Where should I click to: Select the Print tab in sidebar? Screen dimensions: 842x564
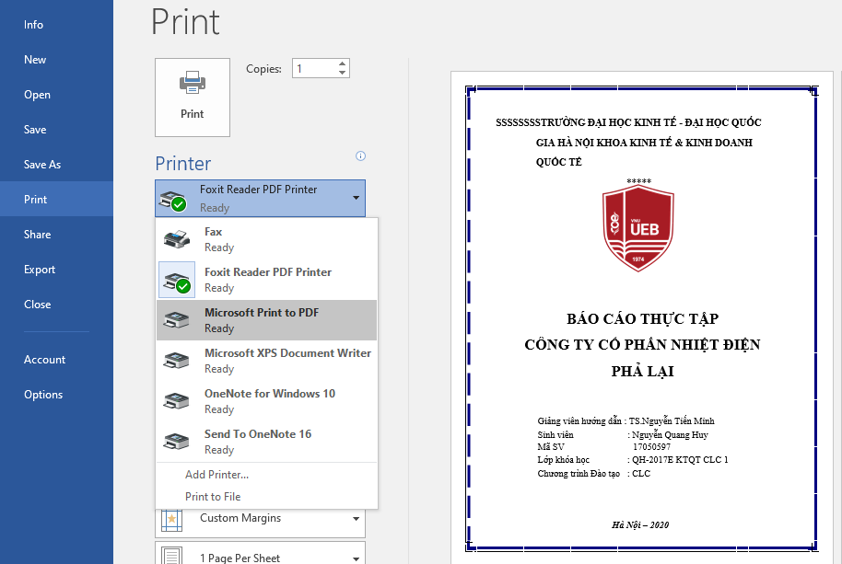(x=56, y=199)
